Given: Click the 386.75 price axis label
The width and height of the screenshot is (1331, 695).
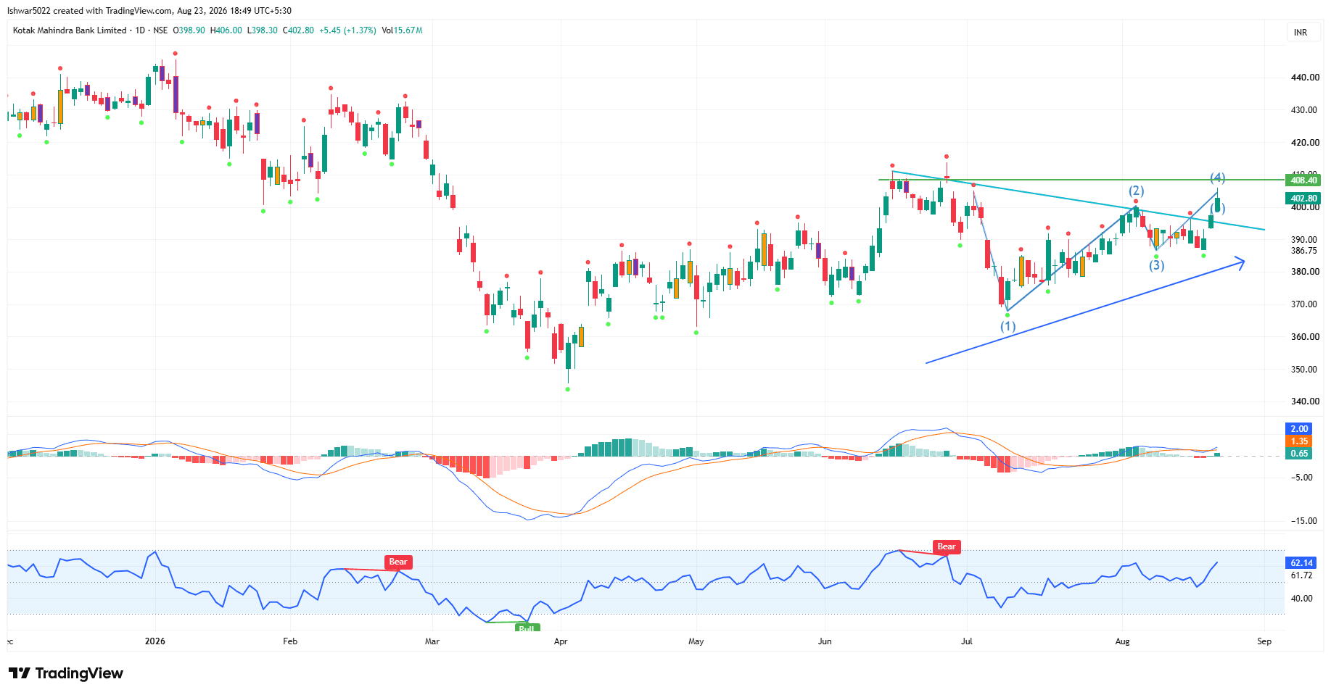Looking at the screenshot, I should (1303, 251).
